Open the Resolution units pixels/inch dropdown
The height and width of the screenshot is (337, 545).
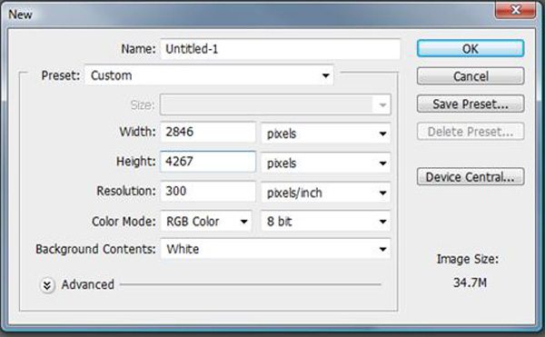(326, 193)
